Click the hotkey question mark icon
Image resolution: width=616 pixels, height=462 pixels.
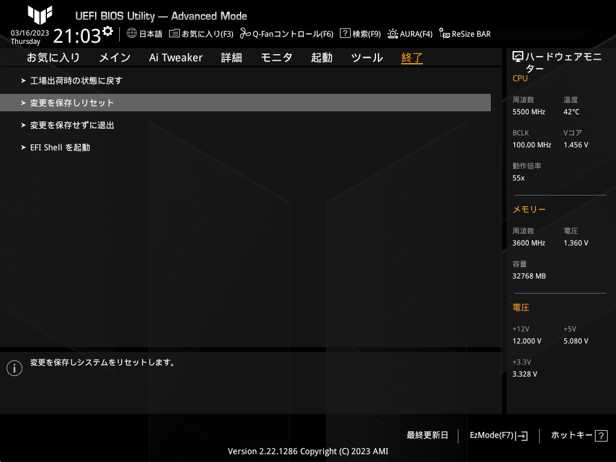(601, 436)
